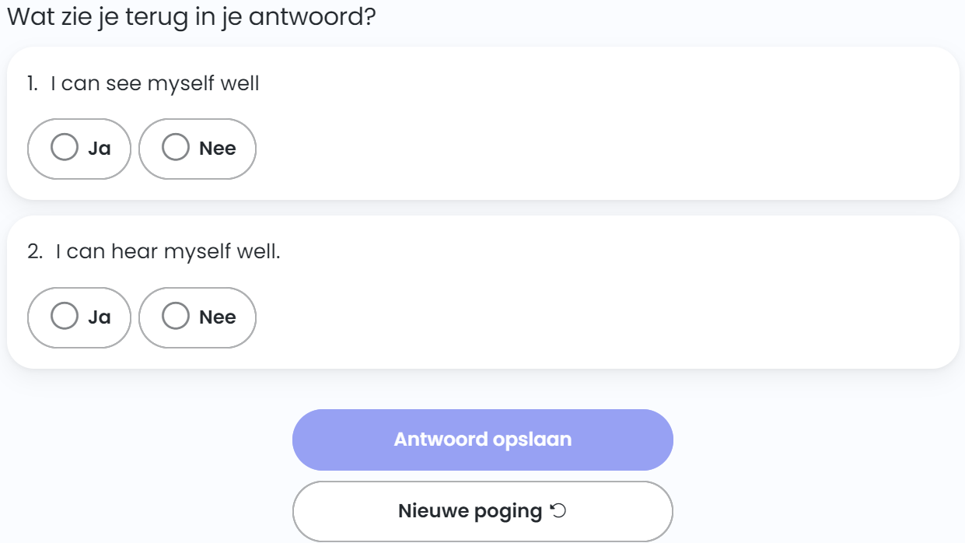Click the retry arrow icon beside Nieuwe poging

tap(558, 511)
